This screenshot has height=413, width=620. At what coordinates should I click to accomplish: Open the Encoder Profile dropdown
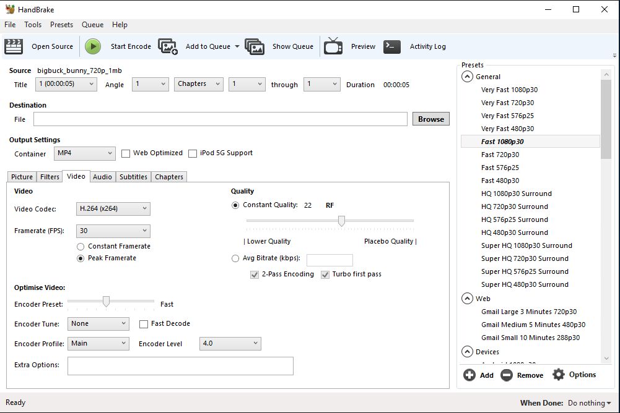(x=98, y=344)
